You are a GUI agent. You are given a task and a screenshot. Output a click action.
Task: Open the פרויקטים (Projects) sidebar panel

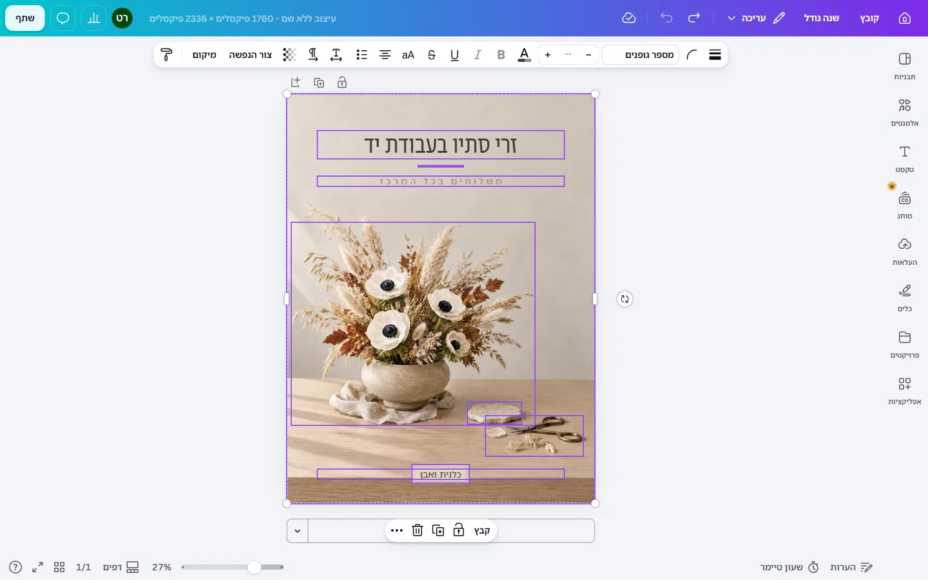tap(904, 345)
